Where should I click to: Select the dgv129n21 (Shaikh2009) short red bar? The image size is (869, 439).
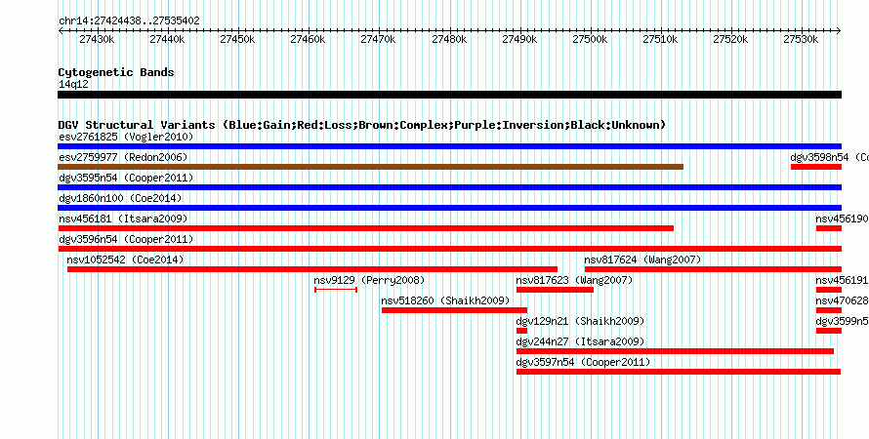point(521,331)
